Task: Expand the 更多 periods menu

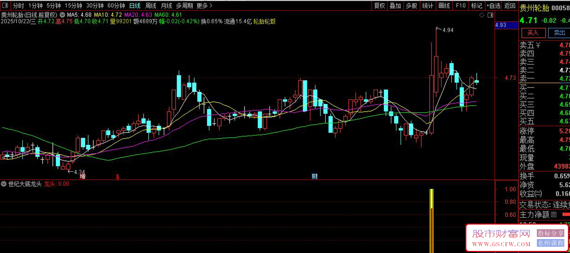Action: (204, 6)
